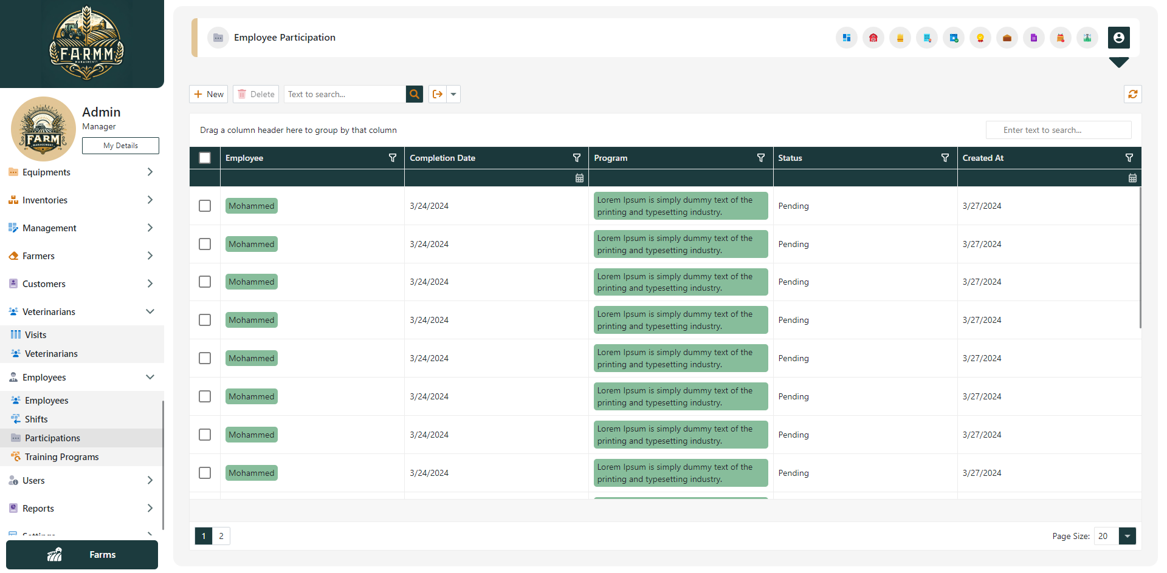The image size is (1167, 573).
Task: Open the user profile avatar icon
Action: click(1120, 38)
